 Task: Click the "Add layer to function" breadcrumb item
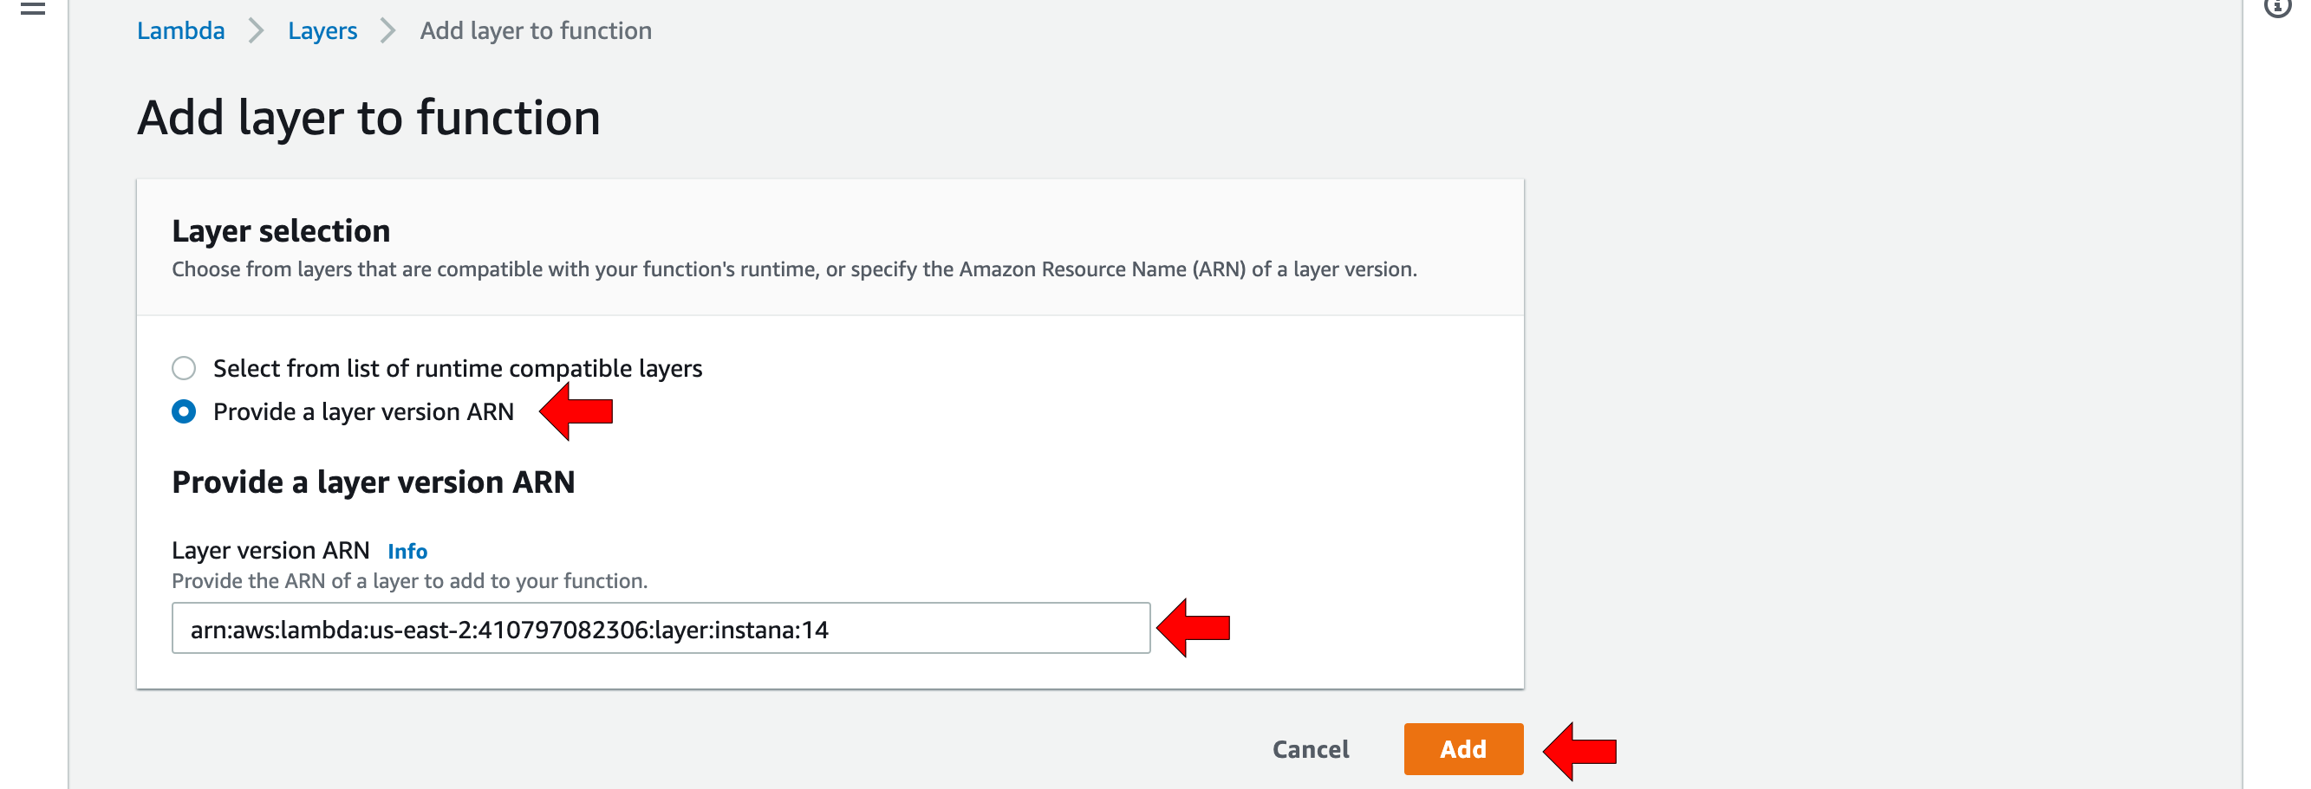tap(536, 31)
